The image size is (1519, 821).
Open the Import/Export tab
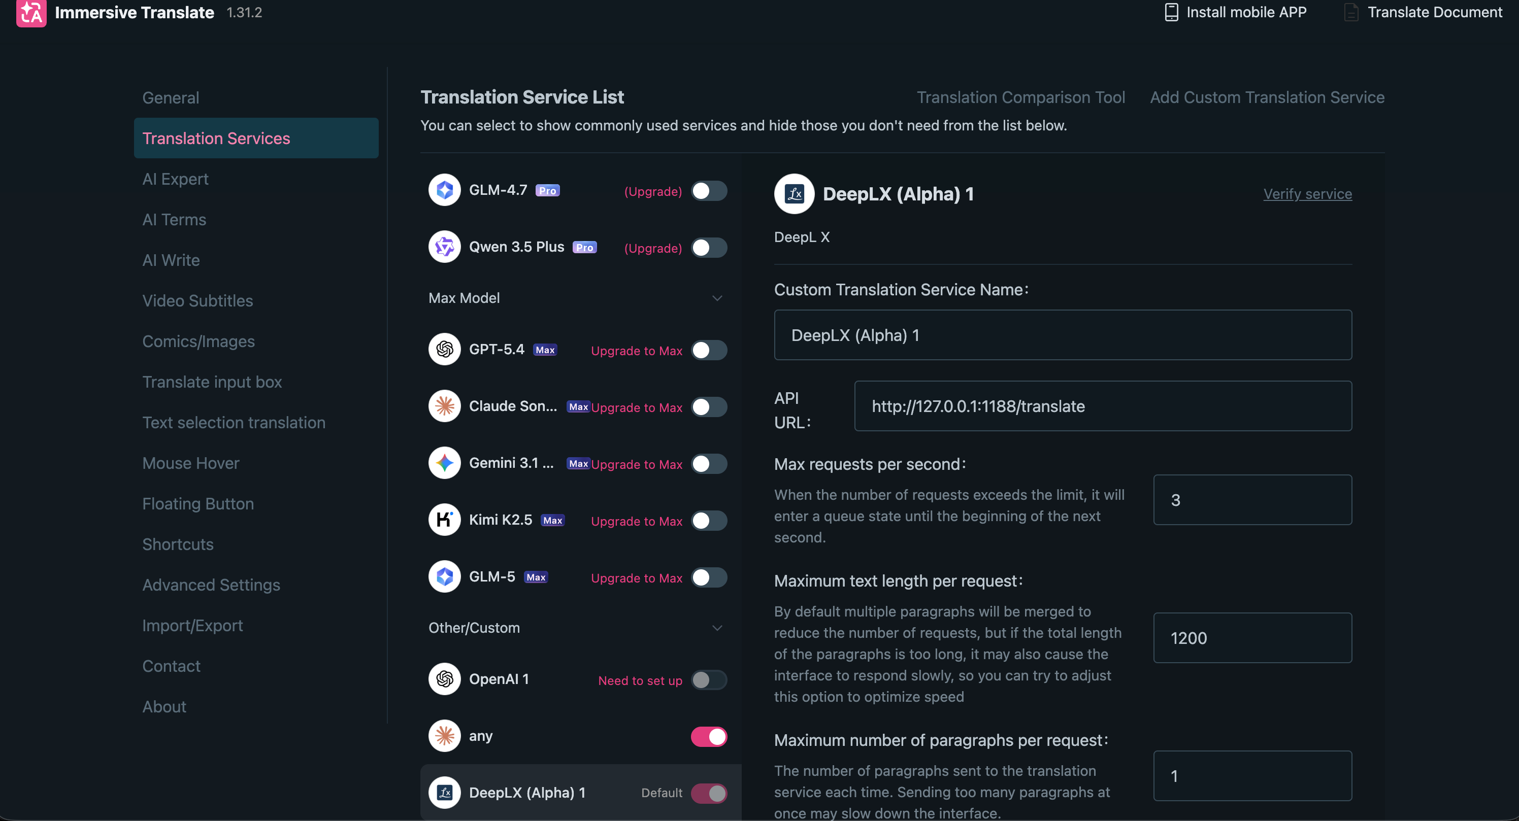click(256, 626)
